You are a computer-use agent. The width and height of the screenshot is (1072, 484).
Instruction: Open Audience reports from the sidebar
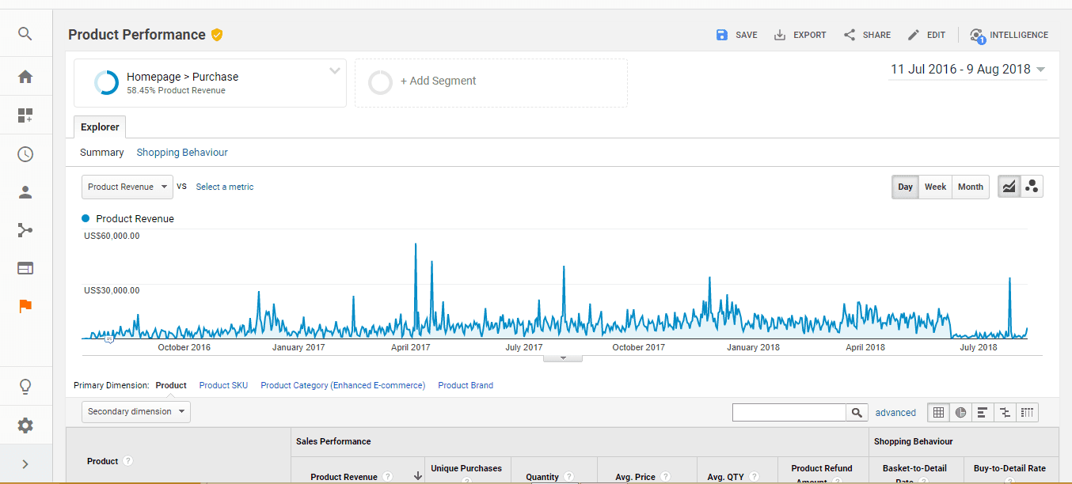pos(25,191)
